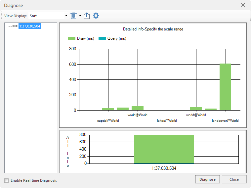Image resolution: width=251 pixels, height=188 pixels.
Task: Select the 1:37,030,504 scale tree item
Action: (x=30, y=26)
